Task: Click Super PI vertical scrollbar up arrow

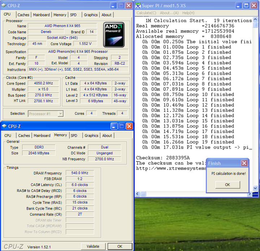Action: click(255, 19)
